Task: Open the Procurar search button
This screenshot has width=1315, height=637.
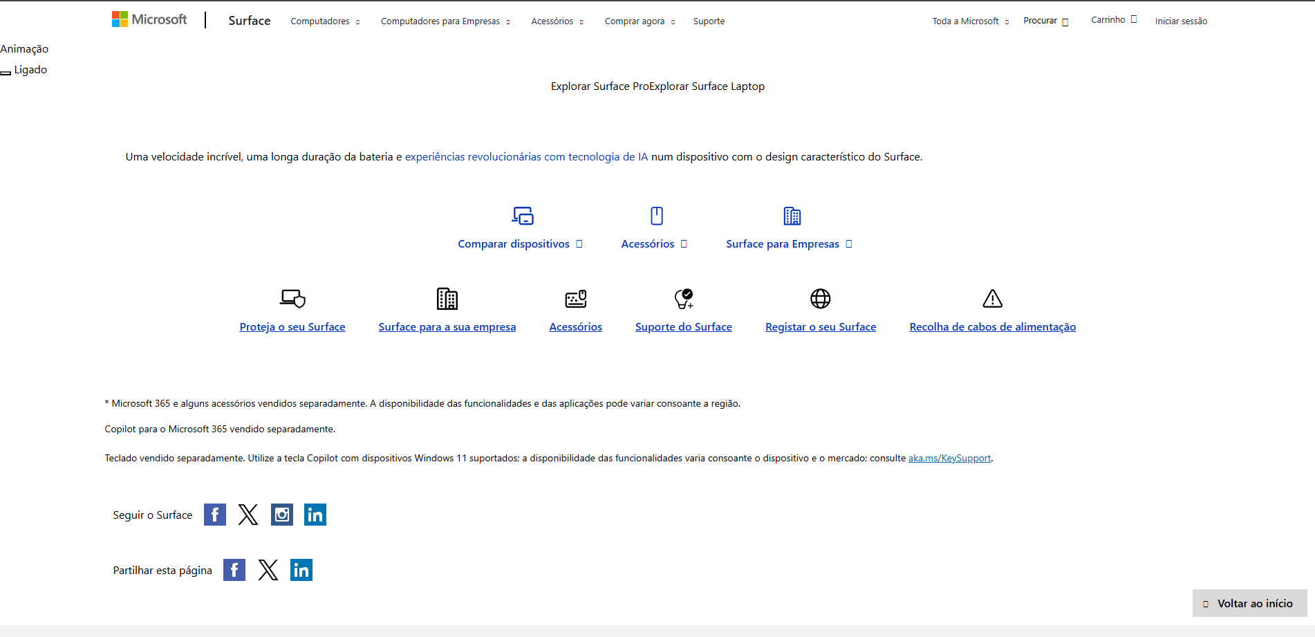Action: point(1045,21)
